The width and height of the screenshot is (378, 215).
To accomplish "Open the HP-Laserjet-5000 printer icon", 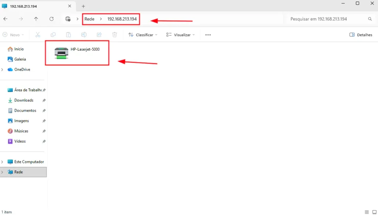I will pyautogui.click(x=61, y=53).
